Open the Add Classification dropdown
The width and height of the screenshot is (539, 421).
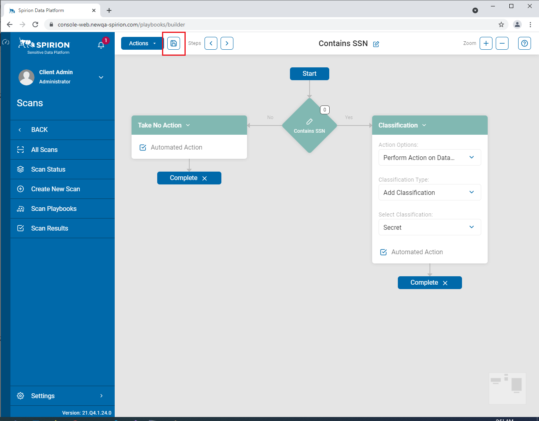[430, 192]
